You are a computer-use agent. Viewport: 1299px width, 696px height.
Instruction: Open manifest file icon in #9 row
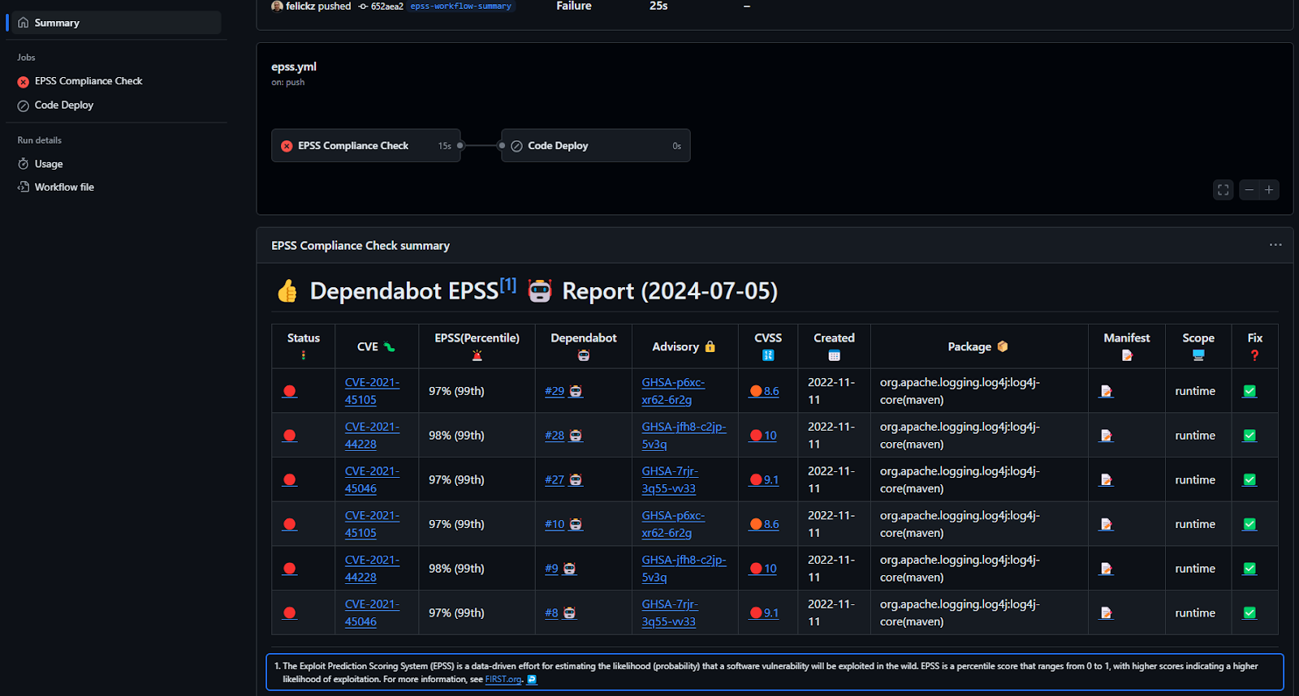pos(1106,569)
